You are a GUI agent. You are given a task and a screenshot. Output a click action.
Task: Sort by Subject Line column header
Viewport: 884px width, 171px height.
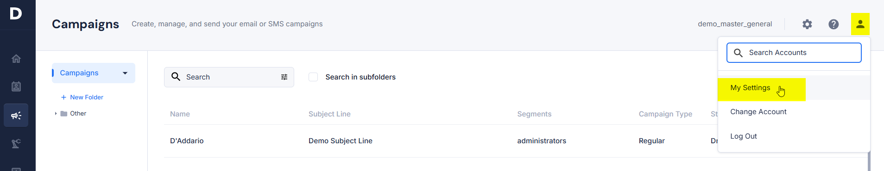click(329, 114)
